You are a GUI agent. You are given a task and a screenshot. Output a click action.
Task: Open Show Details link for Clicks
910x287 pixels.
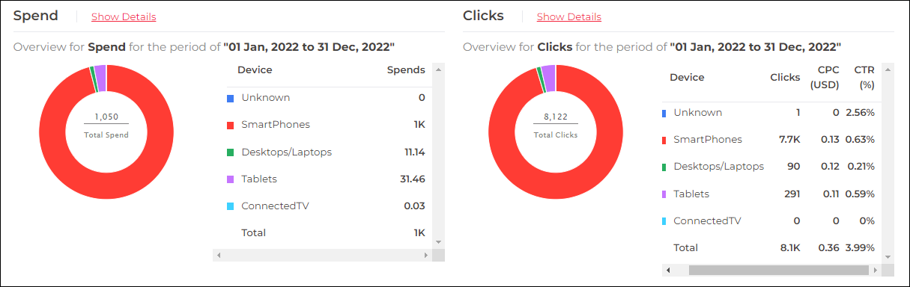coord(568,16)
